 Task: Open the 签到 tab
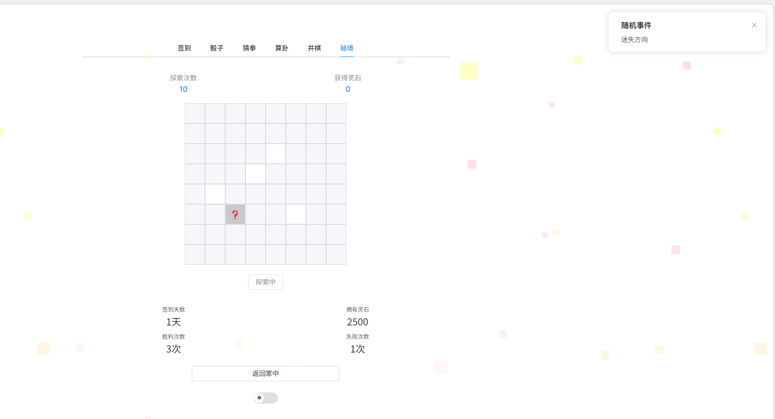tap(184, 48)
